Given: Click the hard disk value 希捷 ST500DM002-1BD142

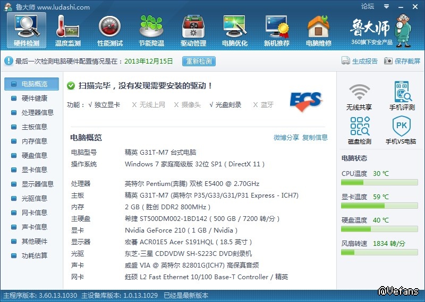Looking at the screenshot, I should click(202, 219).
